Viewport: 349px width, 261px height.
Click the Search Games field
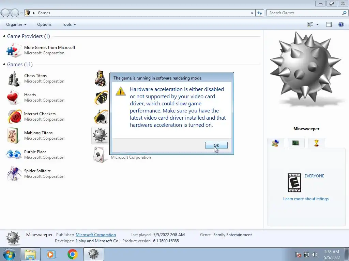coord(304,13)
